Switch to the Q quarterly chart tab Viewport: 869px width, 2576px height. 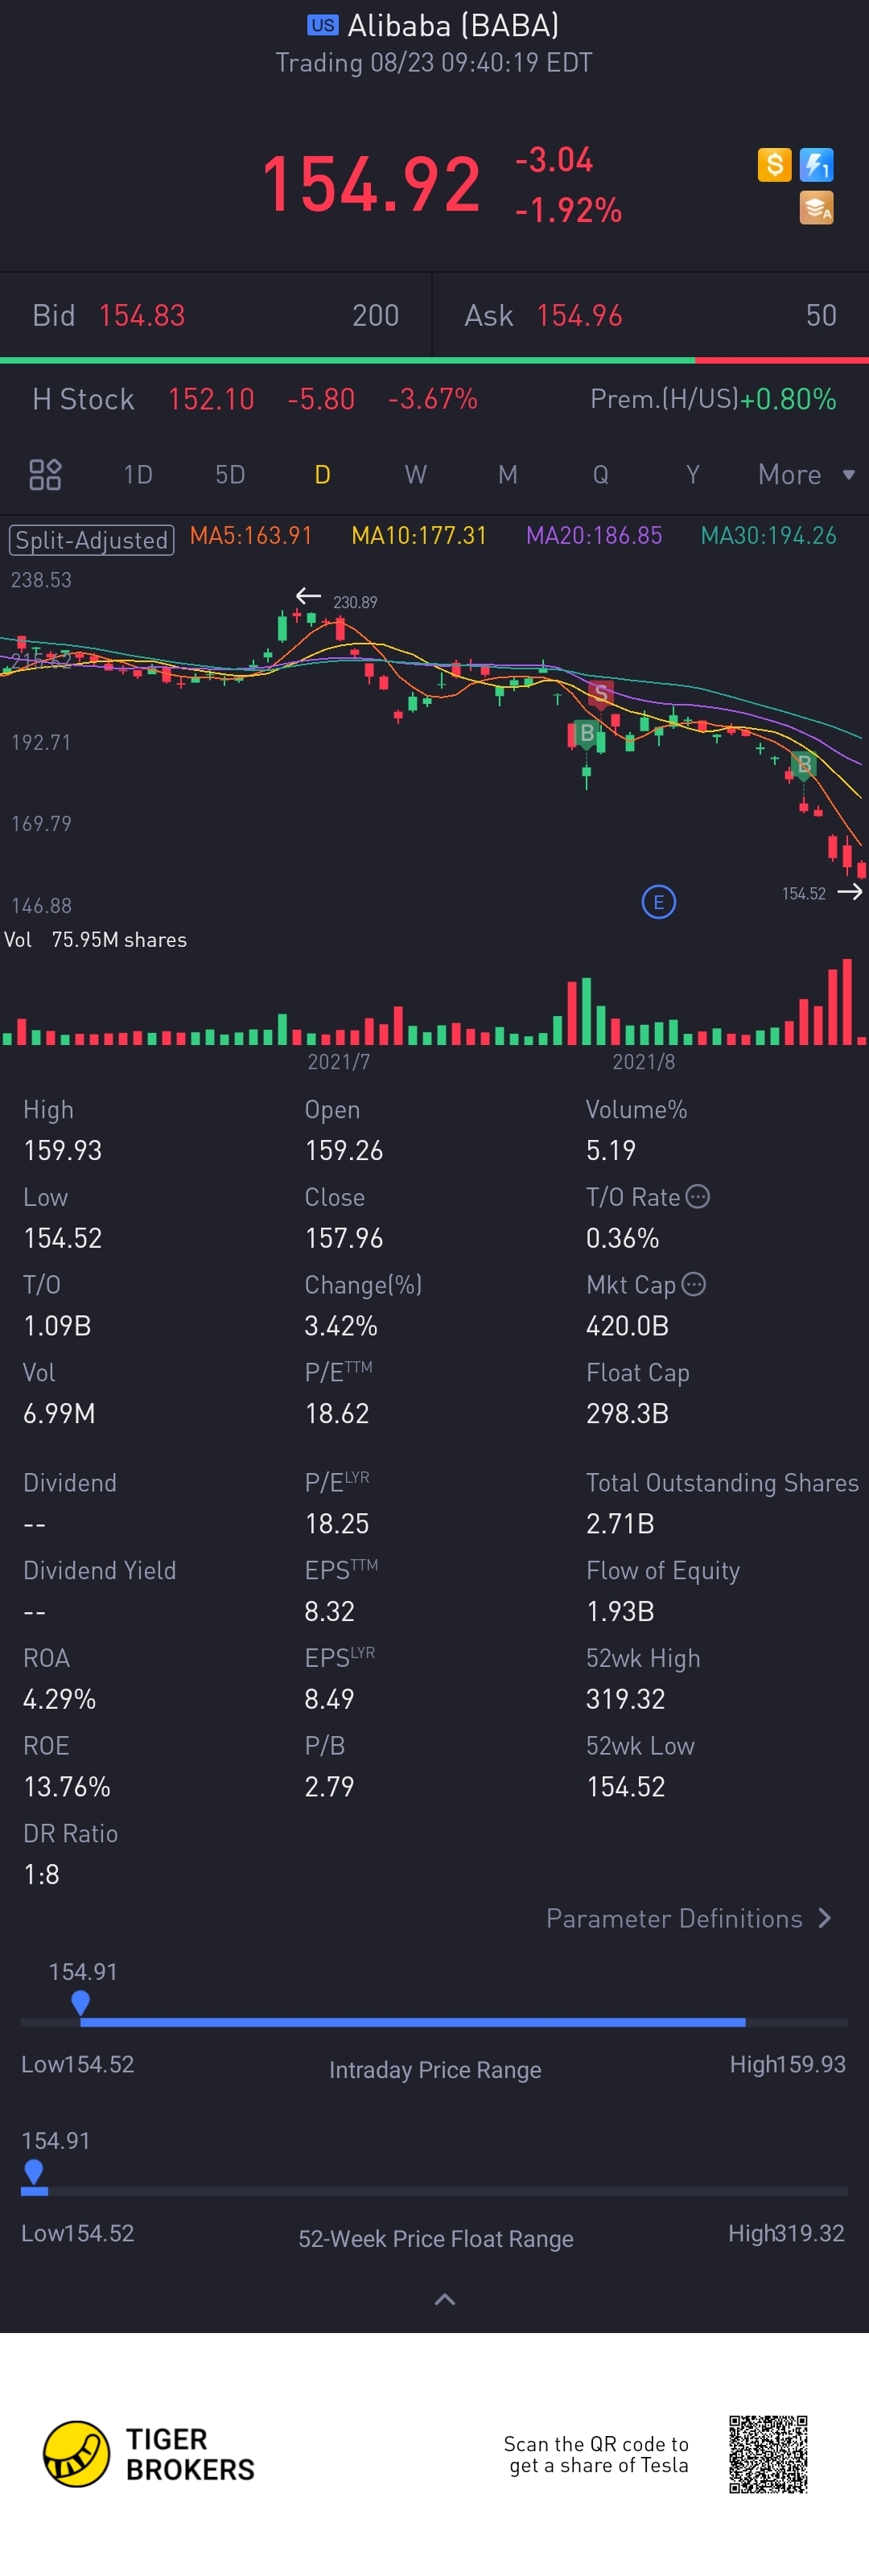pos(600,474)
